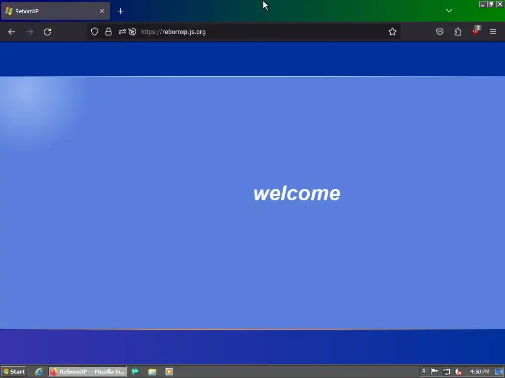Open the Action Center flag icon

(x=434, y=372)
